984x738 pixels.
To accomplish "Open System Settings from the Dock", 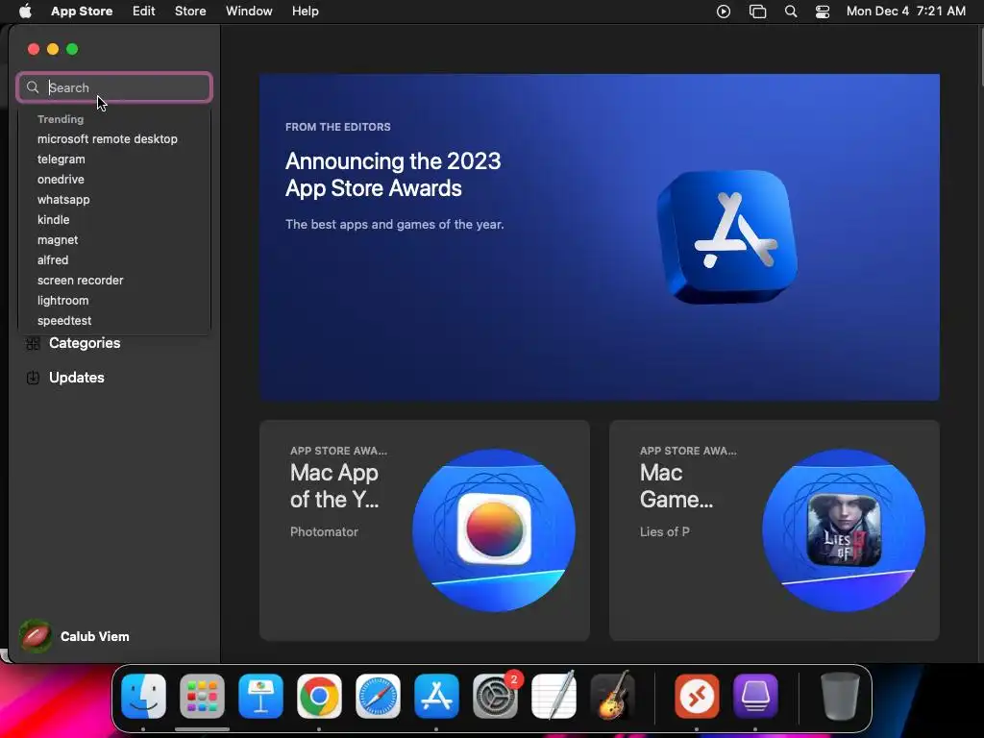I will 495,697.
